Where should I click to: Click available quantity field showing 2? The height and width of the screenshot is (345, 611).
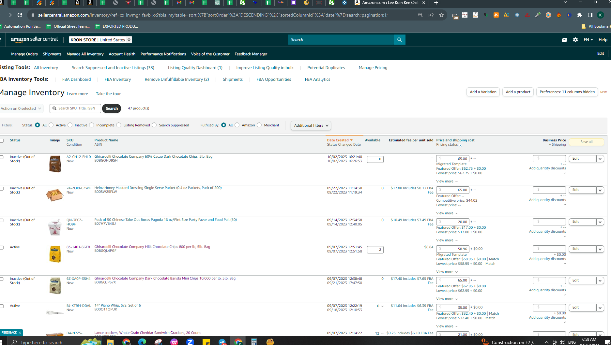click(375, 250)
